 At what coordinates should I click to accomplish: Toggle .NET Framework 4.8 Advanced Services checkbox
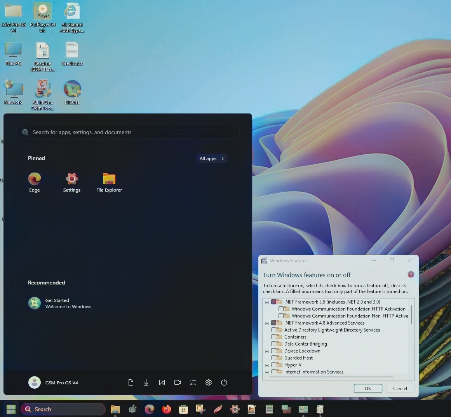click(x=273, y=323)
